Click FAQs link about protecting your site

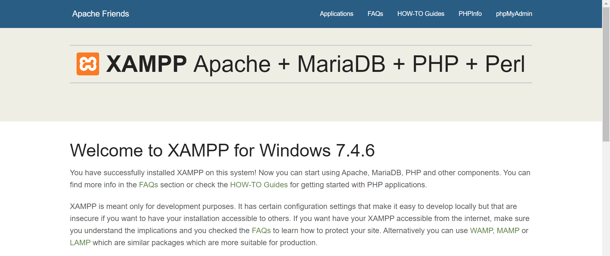(261, 231)
